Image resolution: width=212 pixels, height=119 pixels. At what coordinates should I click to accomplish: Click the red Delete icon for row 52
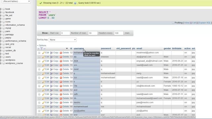pyautogui.click(x=61, y=53)
